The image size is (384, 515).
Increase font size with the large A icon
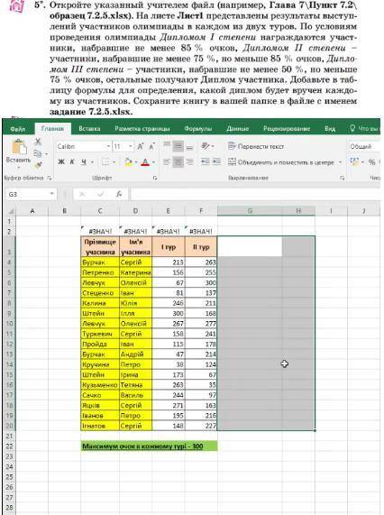141,146
